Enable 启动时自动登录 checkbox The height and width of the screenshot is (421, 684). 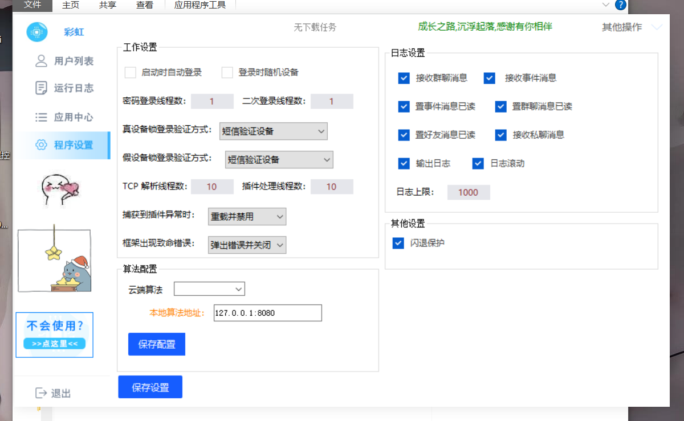(x=130, y=72)
